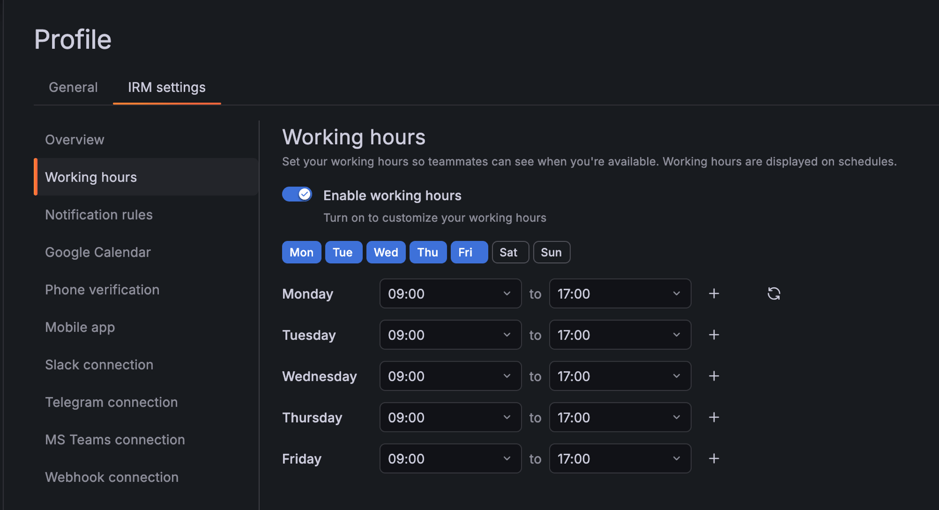Add an extra interval for Thursday

click(714, 417)
